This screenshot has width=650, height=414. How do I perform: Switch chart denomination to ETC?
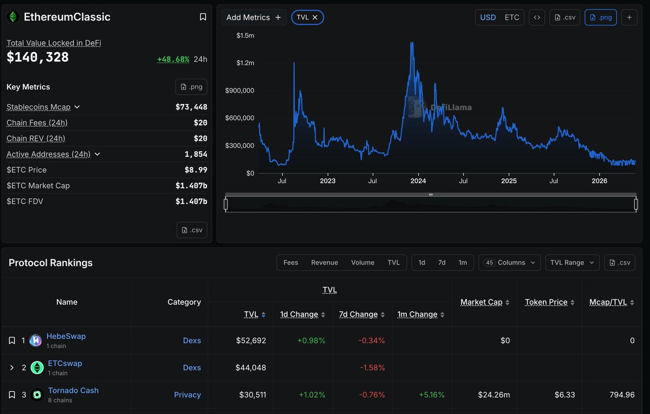coord(512,17)
